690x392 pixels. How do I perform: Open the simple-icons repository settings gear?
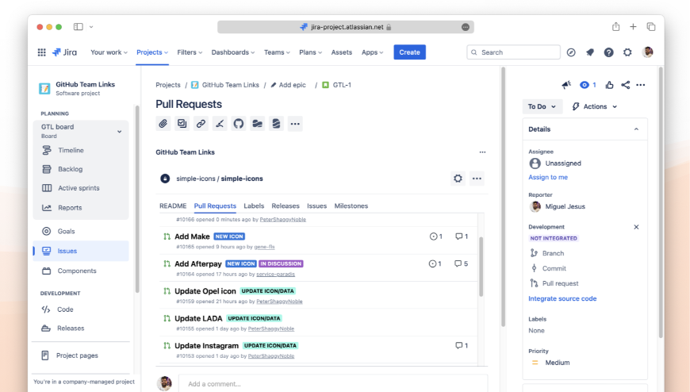point(458,179)
